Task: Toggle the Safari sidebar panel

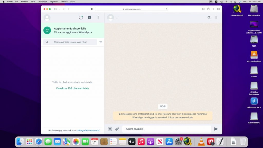Action: tap(55, 9)
